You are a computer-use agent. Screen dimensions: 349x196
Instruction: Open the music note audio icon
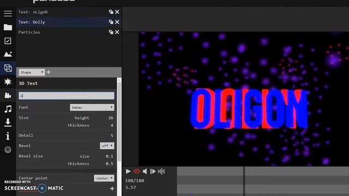pos(8,109)
